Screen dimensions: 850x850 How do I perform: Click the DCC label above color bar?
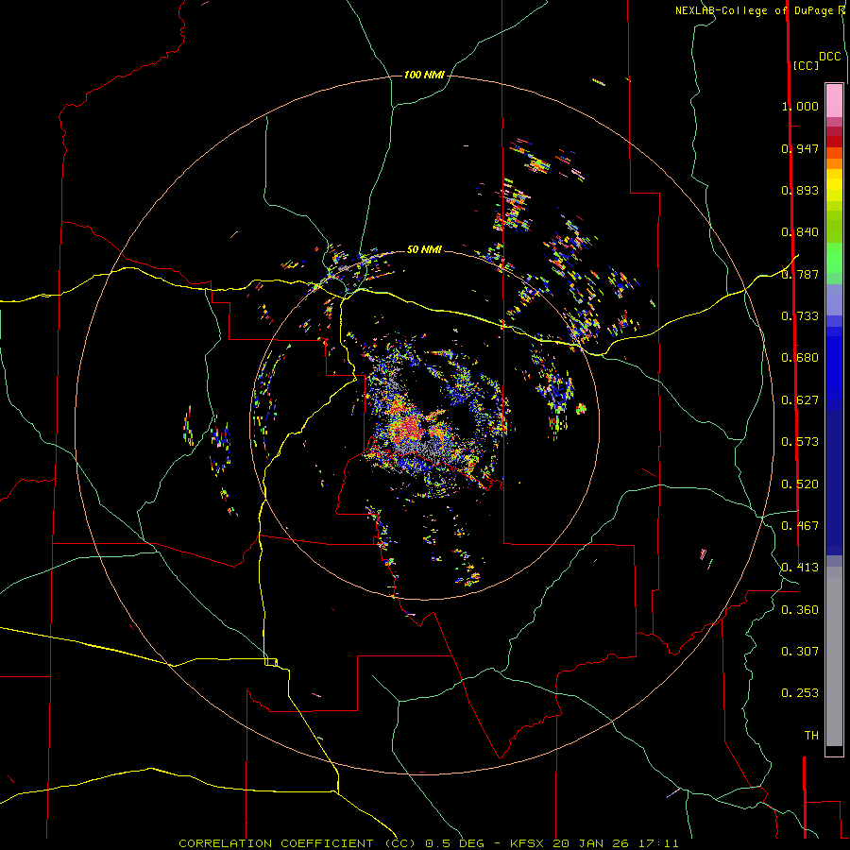829,57
